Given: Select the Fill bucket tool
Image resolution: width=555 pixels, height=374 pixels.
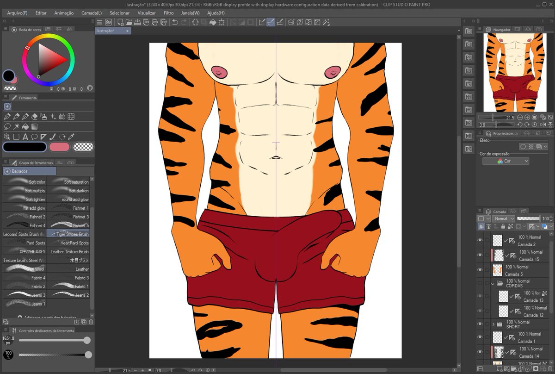Looking at the screenshot, I should (x=25, y=126).
